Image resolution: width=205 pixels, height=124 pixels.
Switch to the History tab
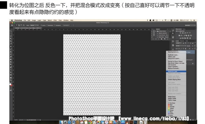153,29
